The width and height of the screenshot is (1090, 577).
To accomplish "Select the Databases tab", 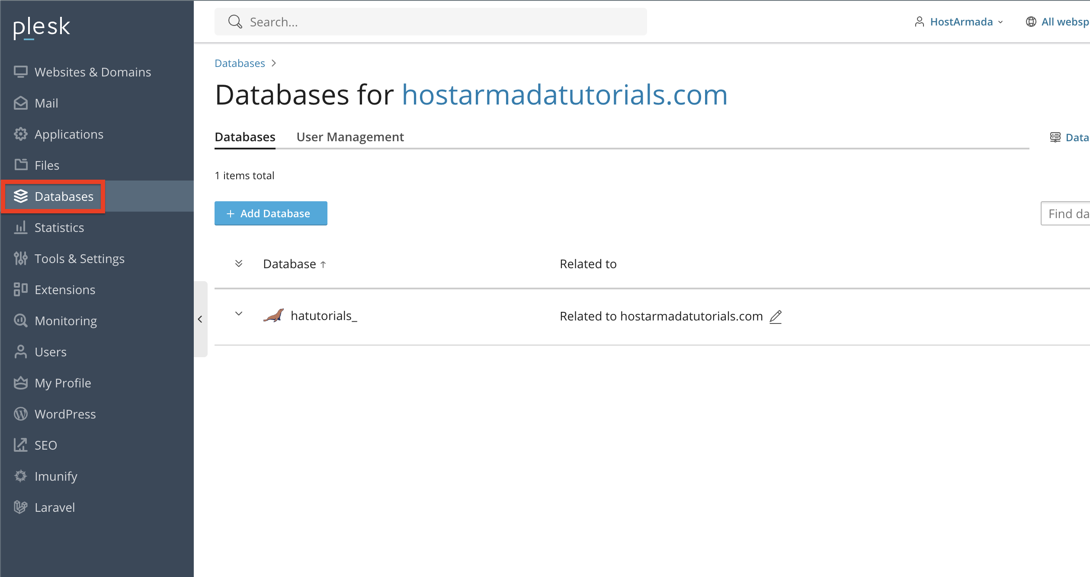I will coord(245,137).
